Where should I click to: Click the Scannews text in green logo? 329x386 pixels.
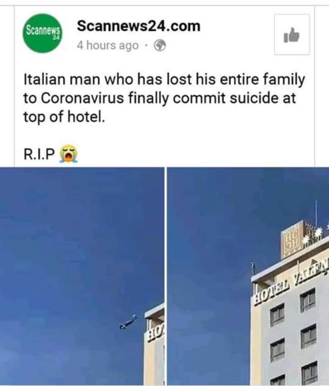[x=43, y=31]
